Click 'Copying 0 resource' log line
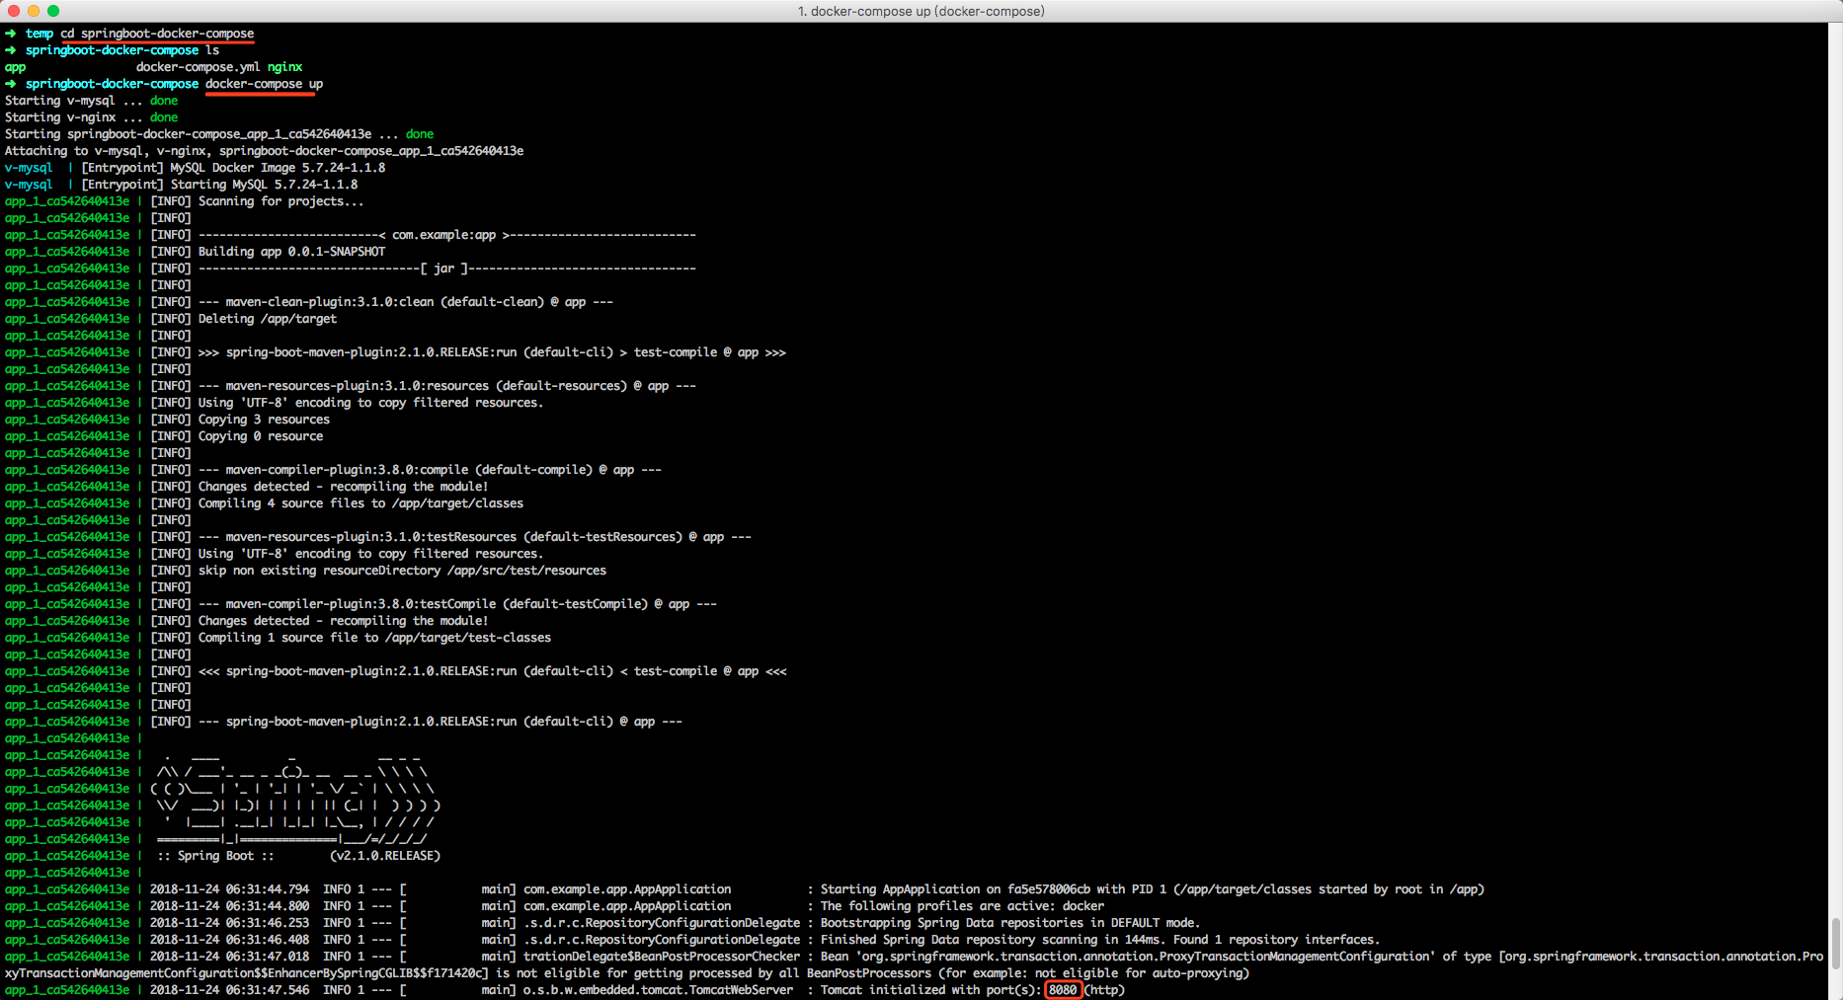The width and height of the screenshot is (1843, 1000). [261, 436]
